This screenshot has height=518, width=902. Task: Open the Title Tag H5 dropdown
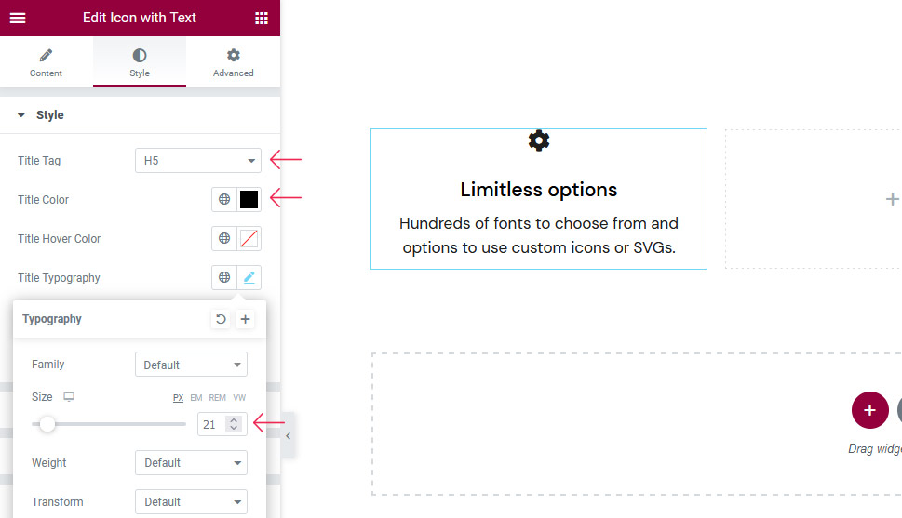[198, 160]
